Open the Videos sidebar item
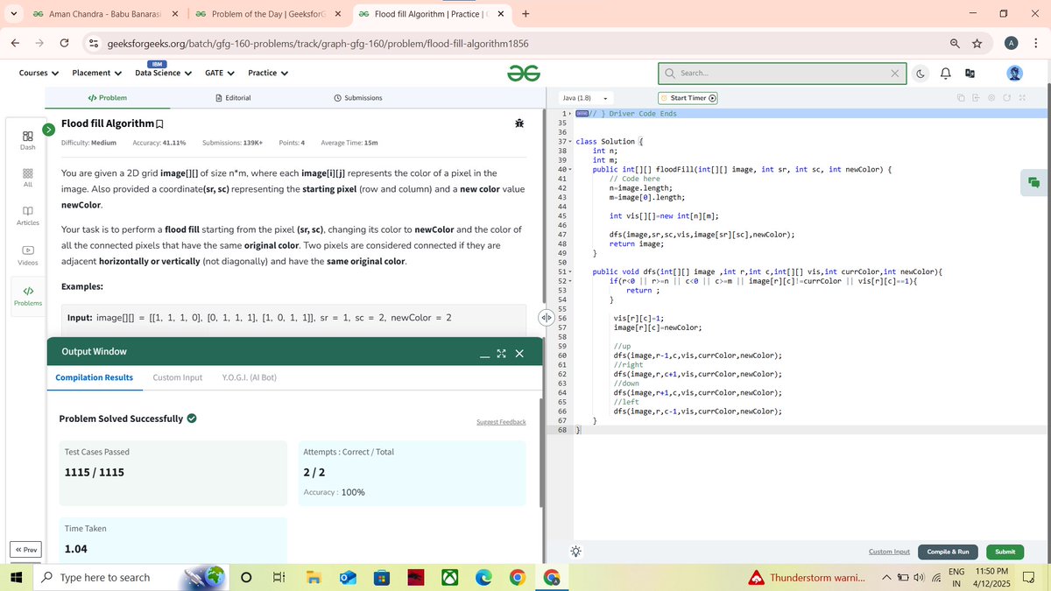The height and width of the screenshot is (591, 1051). click(x=28, y=255)
